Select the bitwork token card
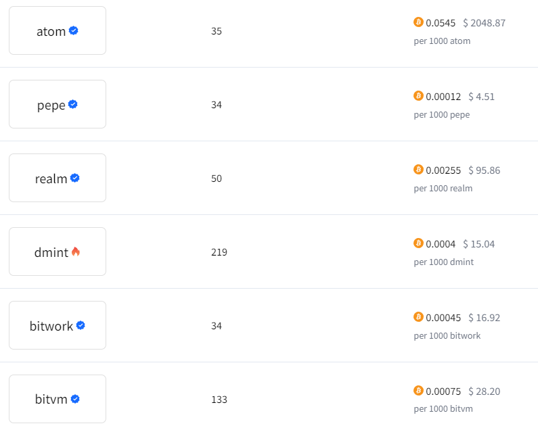 coord(58,325)
